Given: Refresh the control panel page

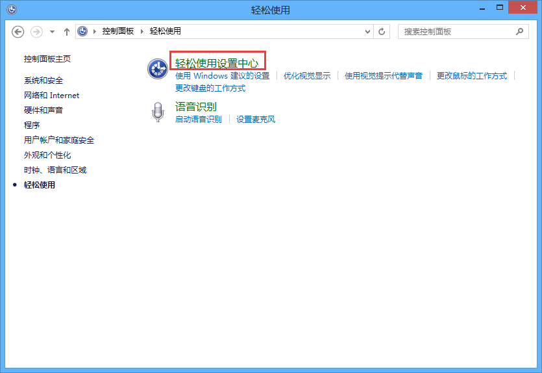Looking at the screenshot, I should click(382, 31).
